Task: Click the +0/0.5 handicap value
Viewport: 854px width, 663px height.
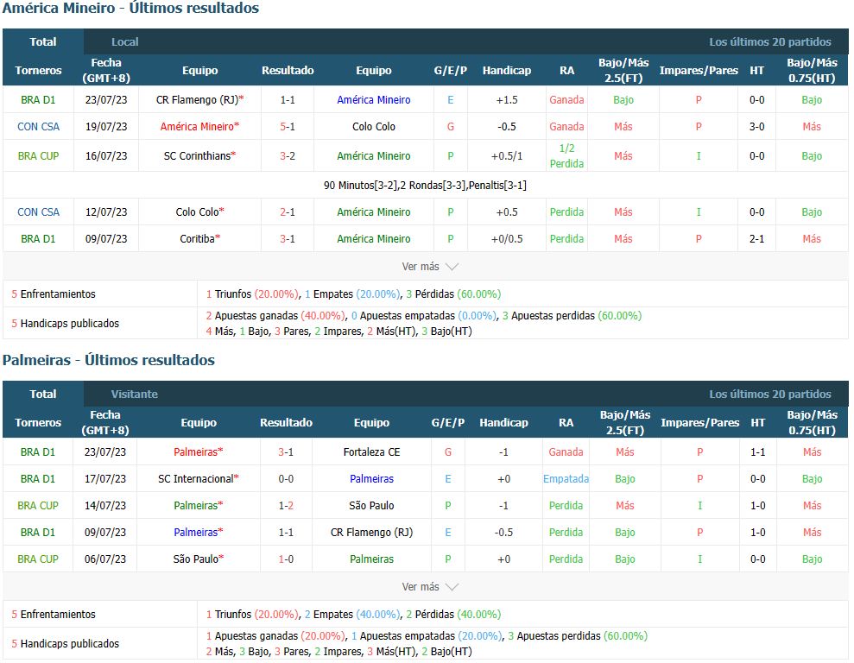Action: [507, 238]
